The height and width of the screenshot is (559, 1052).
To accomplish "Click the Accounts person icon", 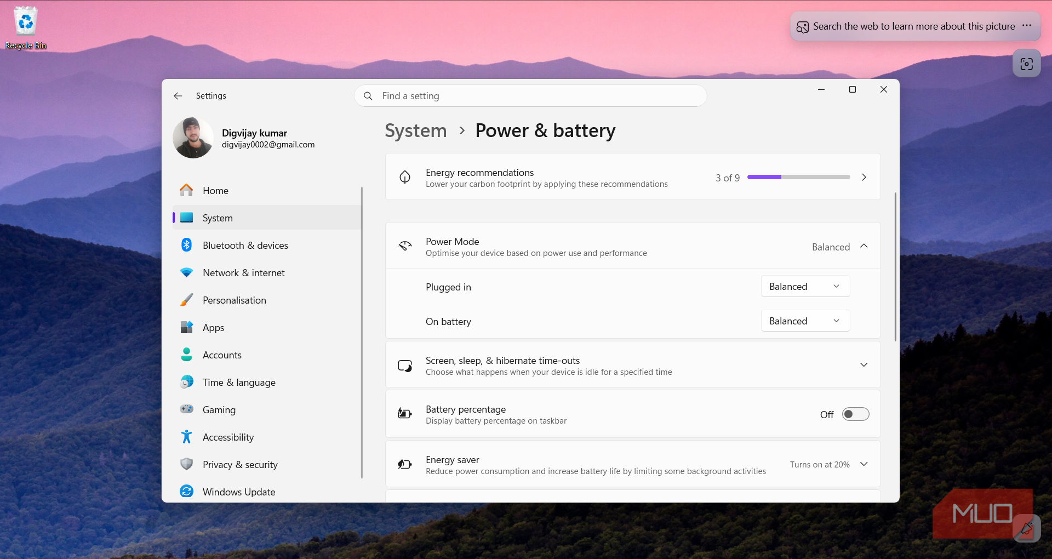I will pos(186,355).
